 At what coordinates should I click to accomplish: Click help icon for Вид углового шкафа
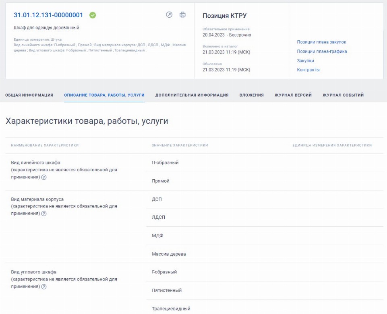(44, 287)
